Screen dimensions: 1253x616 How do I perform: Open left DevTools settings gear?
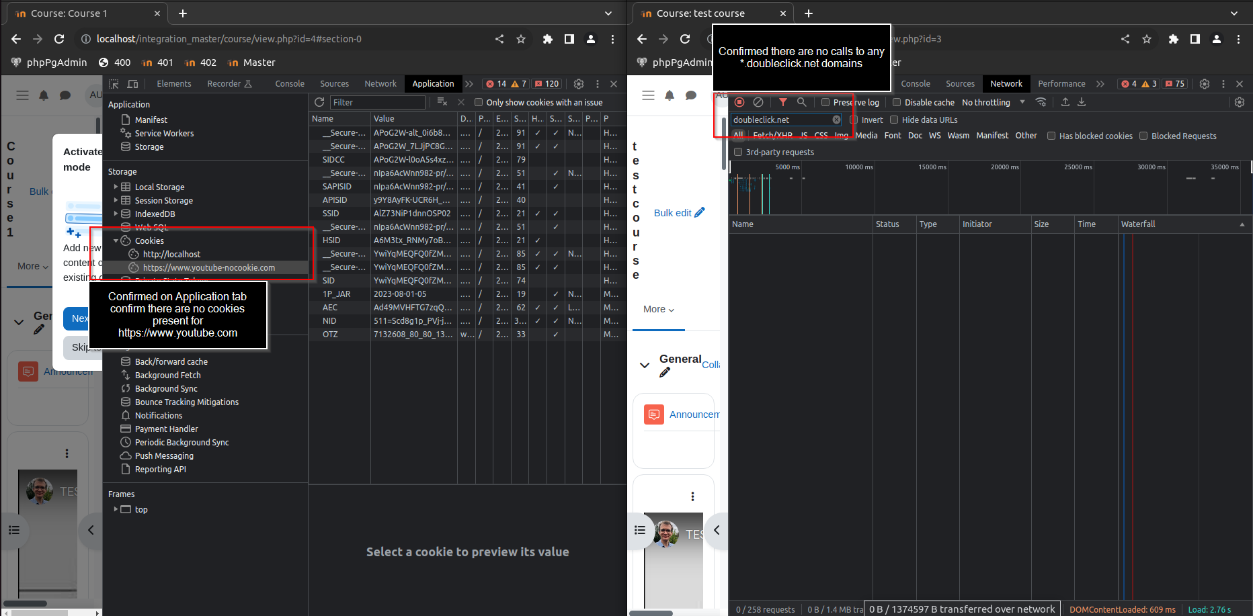coord(578,84)
